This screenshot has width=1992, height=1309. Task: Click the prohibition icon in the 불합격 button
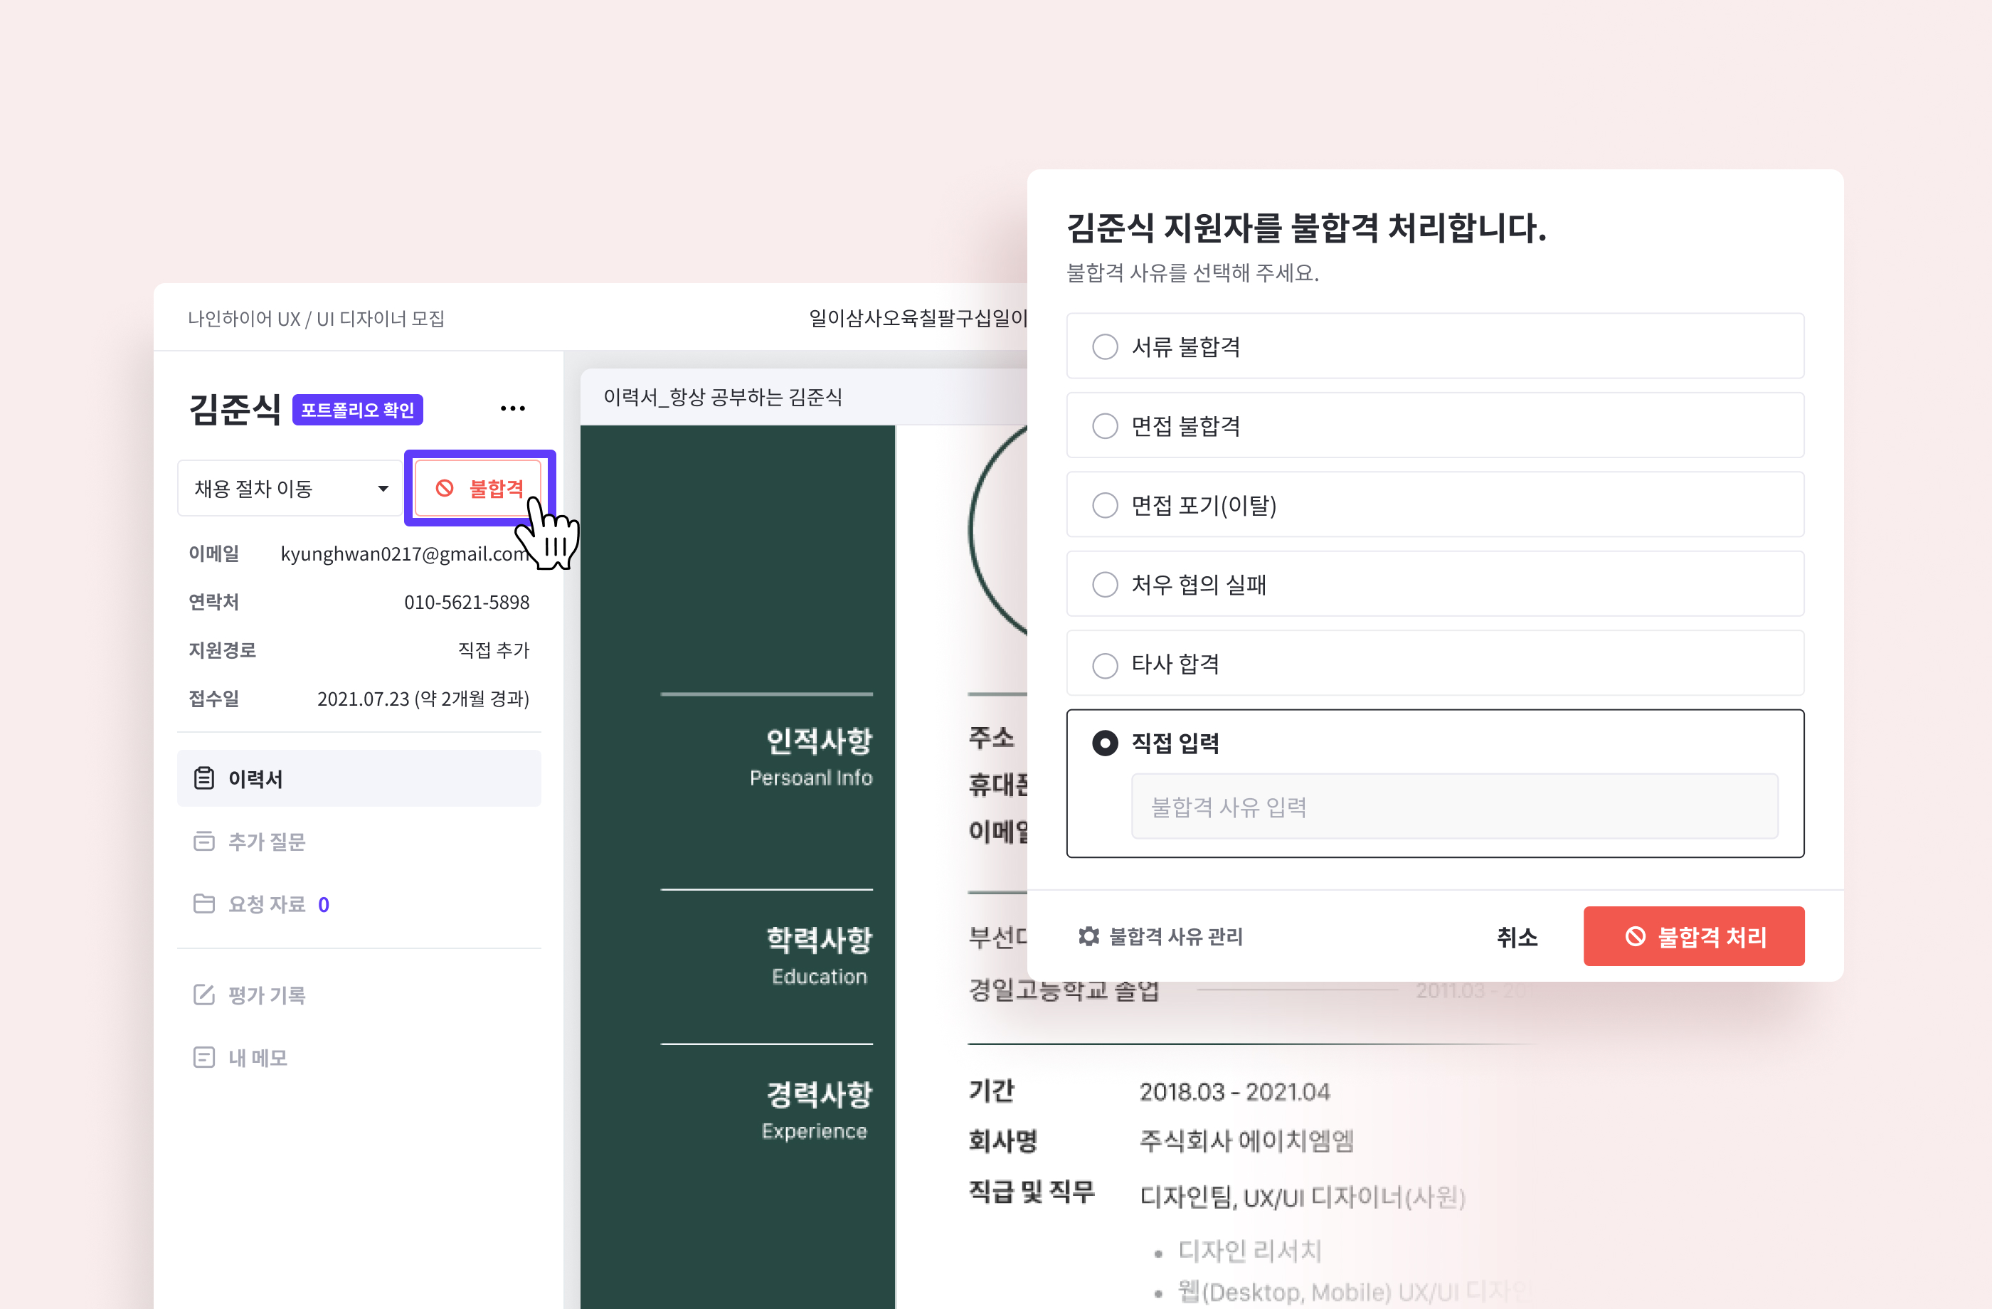pyautogui.click(x=445, y=488)
